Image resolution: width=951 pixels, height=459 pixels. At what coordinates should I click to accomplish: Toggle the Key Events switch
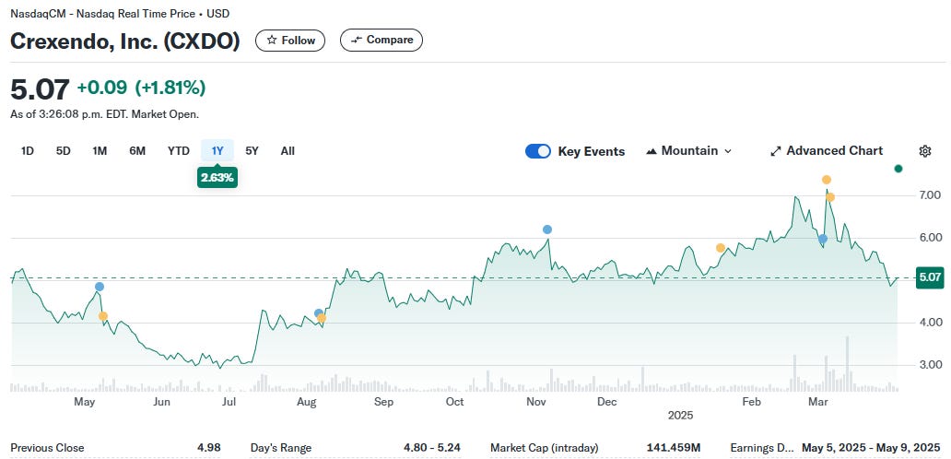(538, 151)
